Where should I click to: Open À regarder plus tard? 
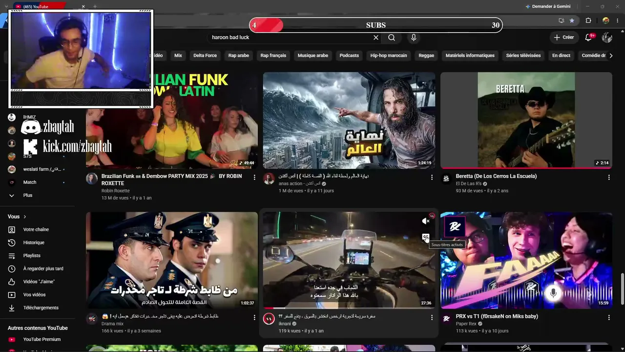point(43,268)
